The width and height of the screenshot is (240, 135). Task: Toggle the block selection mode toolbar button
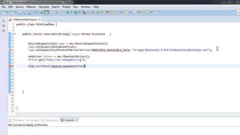pyautogui.click(x=57, y=12)
